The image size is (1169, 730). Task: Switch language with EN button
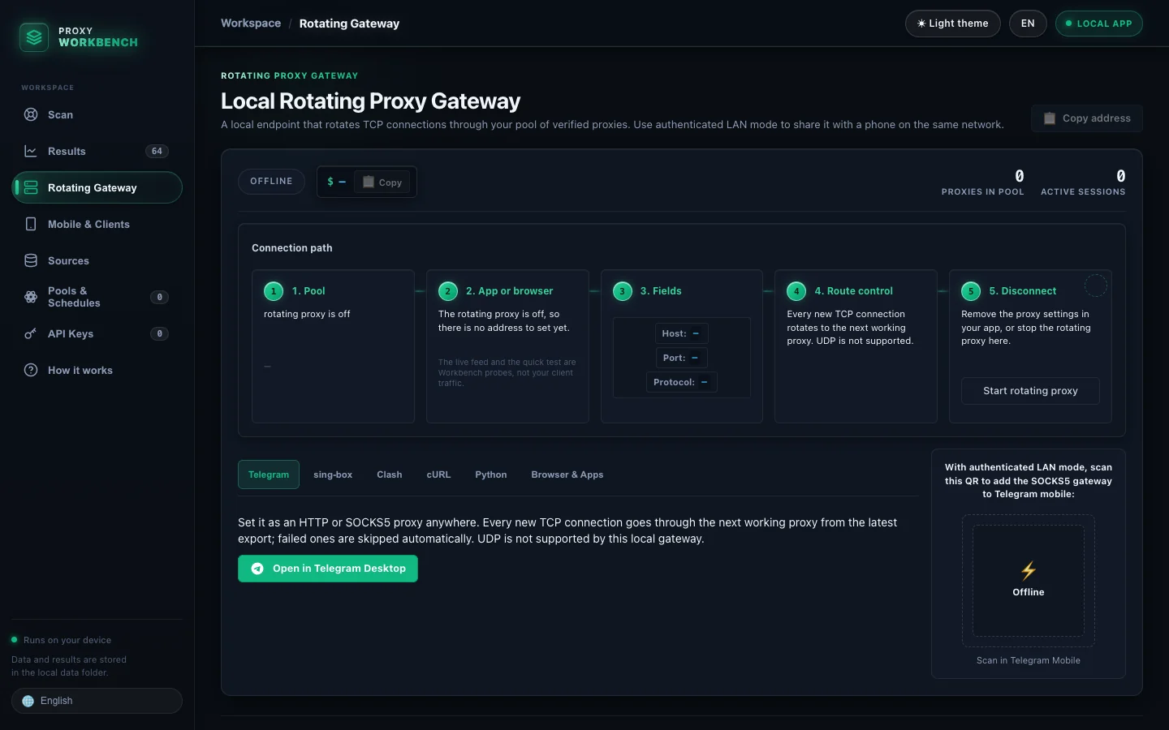pyautogui.click(x=1028, y=24)
